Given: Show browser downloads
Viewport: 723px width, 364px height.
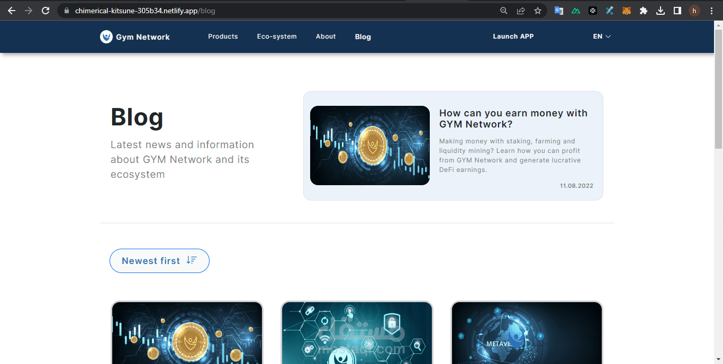Looking at the screenshot, I should pos(661,11).
